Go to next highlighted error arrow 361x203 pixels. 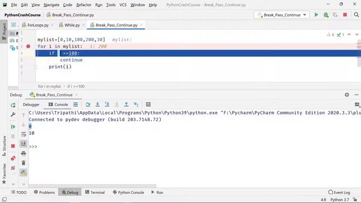coord(356,34)
